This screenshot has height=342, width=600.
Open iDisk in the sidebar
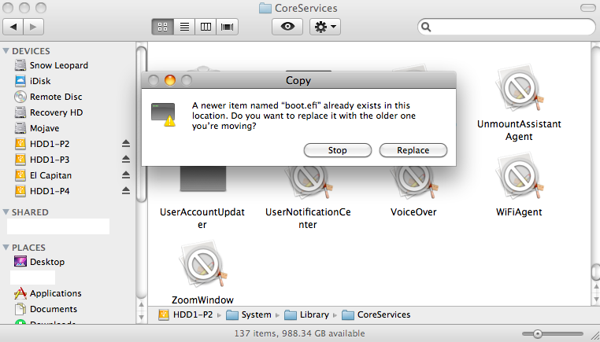click(x=32, y=81)
